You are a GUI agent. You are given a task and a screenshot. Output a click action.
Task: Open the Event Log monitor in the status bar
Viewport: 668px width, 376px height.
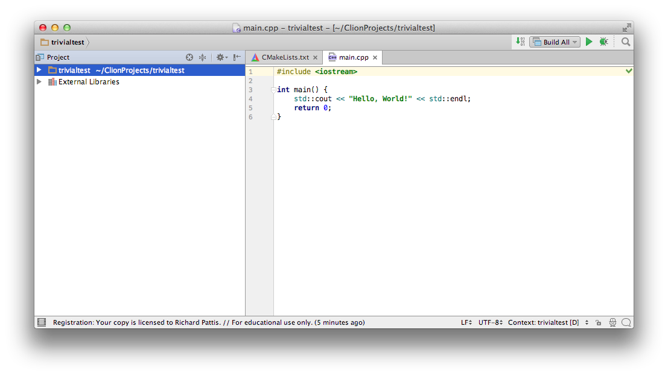coord(626,322)
